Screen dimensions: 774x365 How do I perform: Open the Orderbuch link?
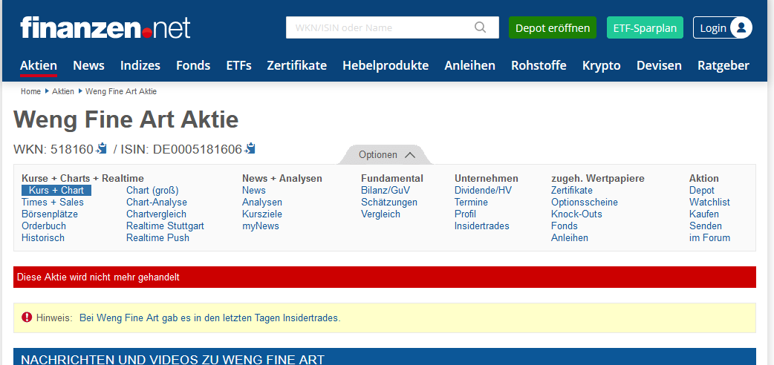(43, 226)
